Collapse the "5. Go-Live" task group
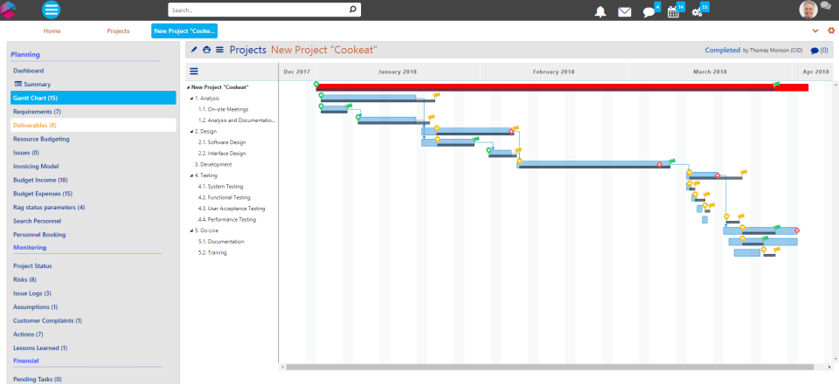 click(191, 230)
